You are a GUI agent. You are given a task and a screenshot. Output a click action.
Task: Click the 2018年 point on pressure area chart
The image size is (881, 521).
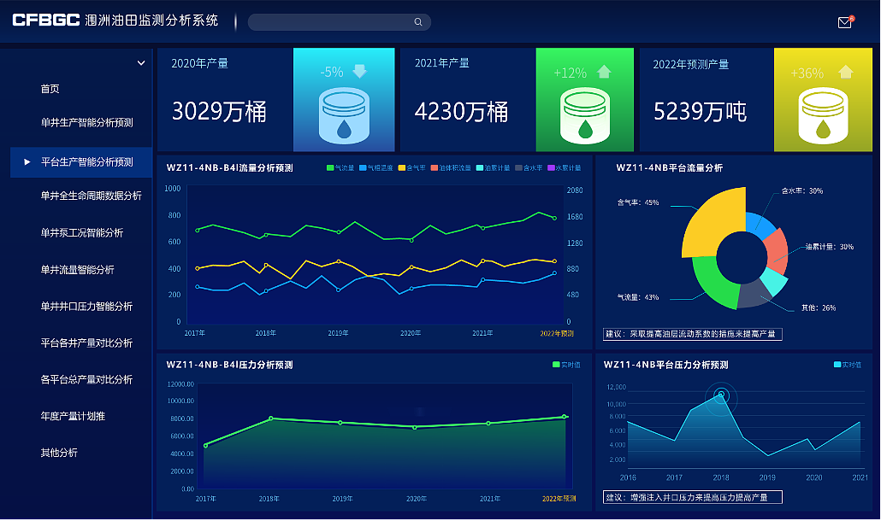tap(271, 419)
